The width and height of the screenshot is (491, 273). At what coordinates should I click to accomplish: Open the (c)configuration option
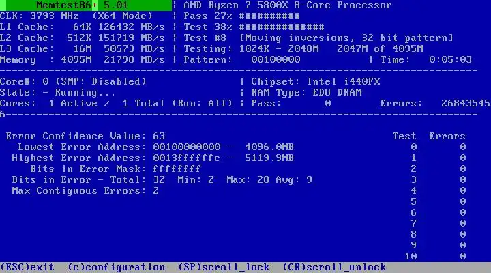pos(116,268)
